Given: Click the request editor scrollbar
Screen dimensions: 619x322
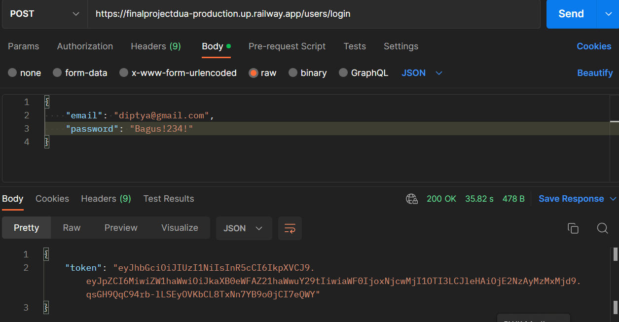Looking at the screenshot, I should pyautogui.click(x=615, y=121).
